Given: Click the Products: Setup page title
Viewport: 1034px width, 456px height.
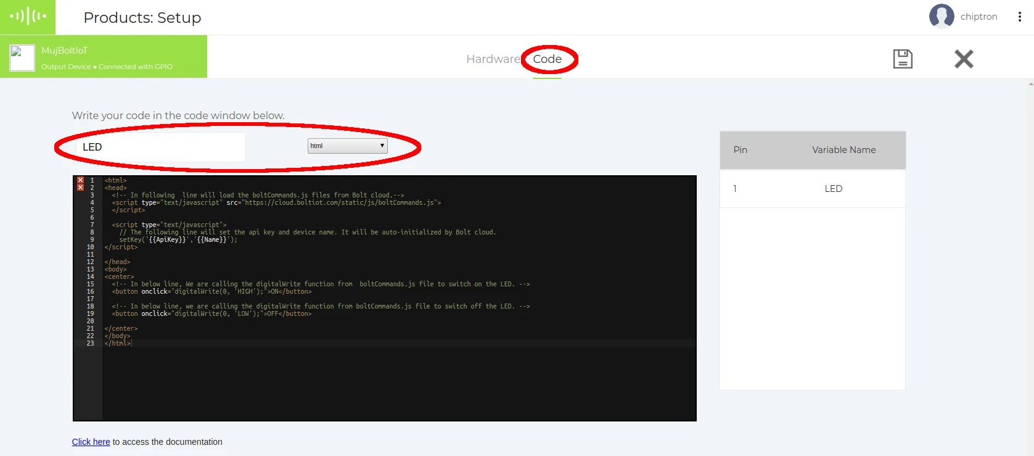Looking at the screenshot, I should (x=142, y=17).
